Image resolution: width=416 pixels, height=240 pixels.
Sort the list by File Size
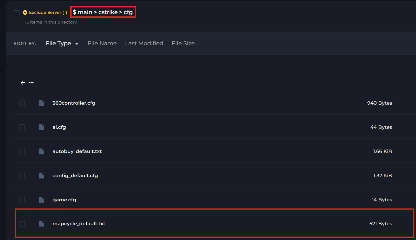coord(183,43)
